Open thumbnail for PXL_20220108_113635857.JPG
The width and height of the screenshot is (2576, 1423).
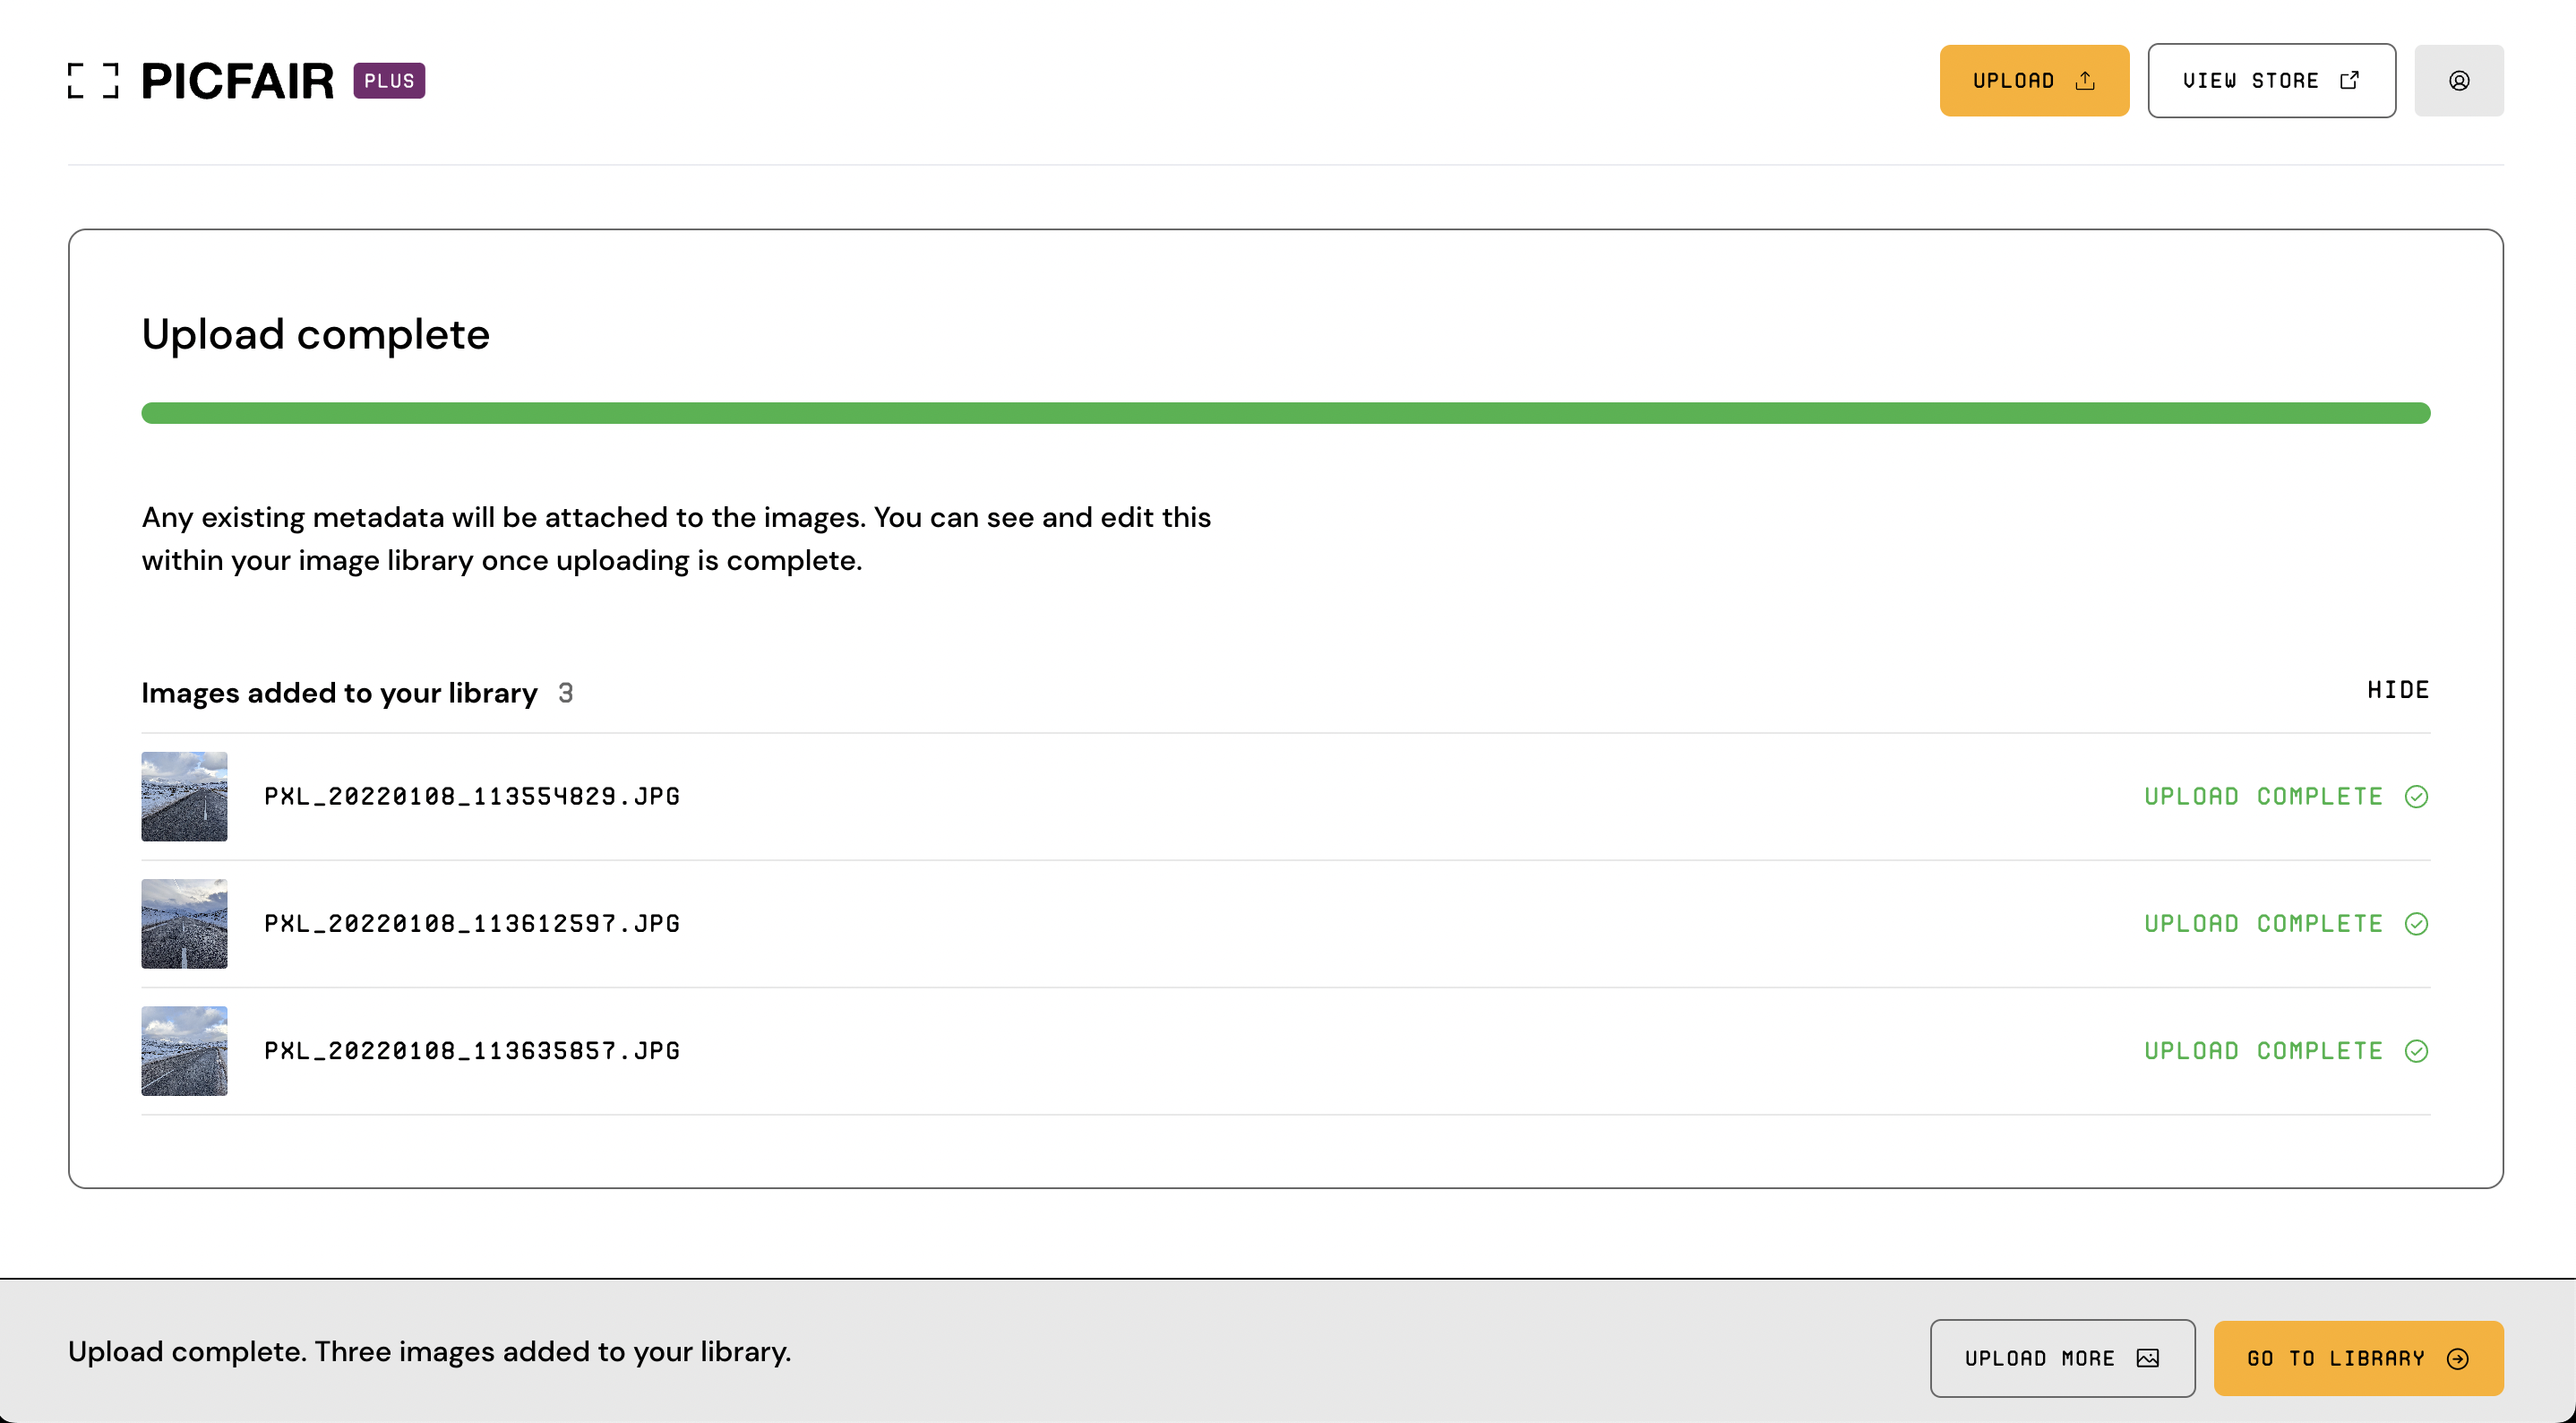(184, 1051)
